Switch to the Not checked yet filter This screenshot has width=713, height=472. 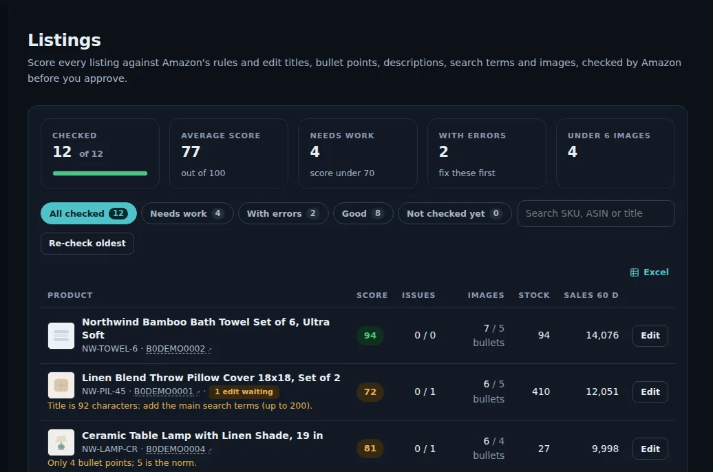pos(455,213)
